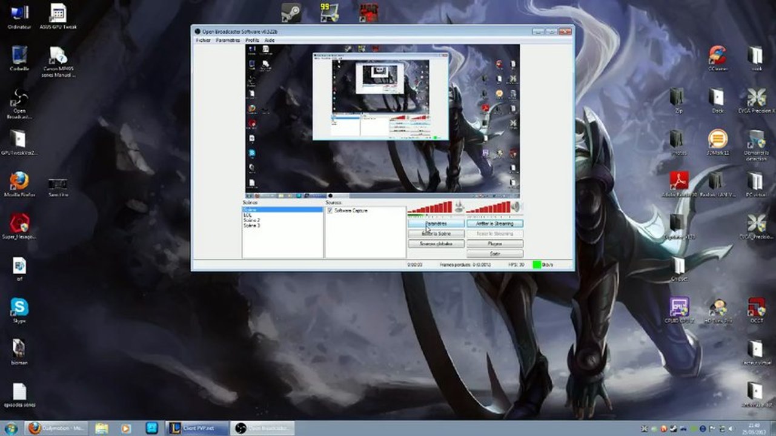Click the Sources globales button
Viewport: 776px width, 436px height.
click(436, 244)
